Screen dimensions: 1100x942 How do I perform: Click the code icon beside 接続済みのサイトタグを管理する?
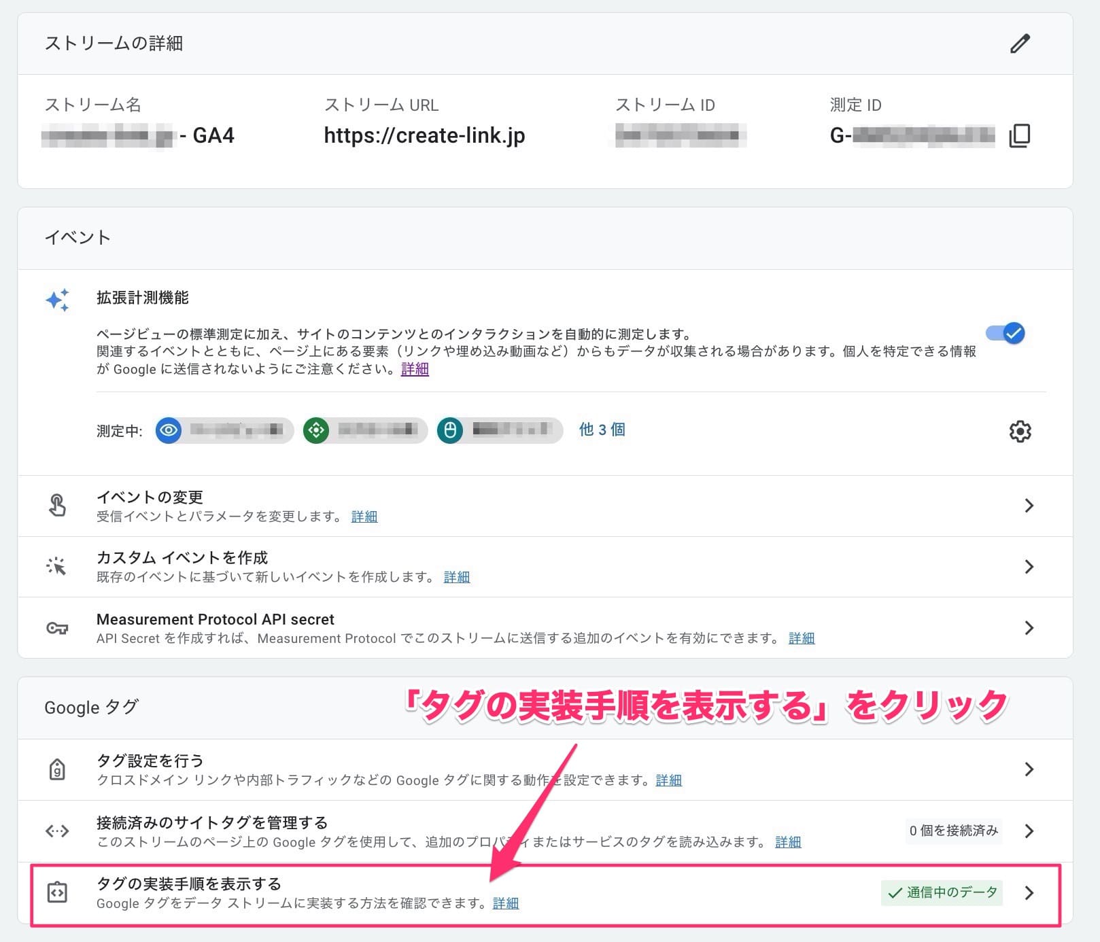58,831
